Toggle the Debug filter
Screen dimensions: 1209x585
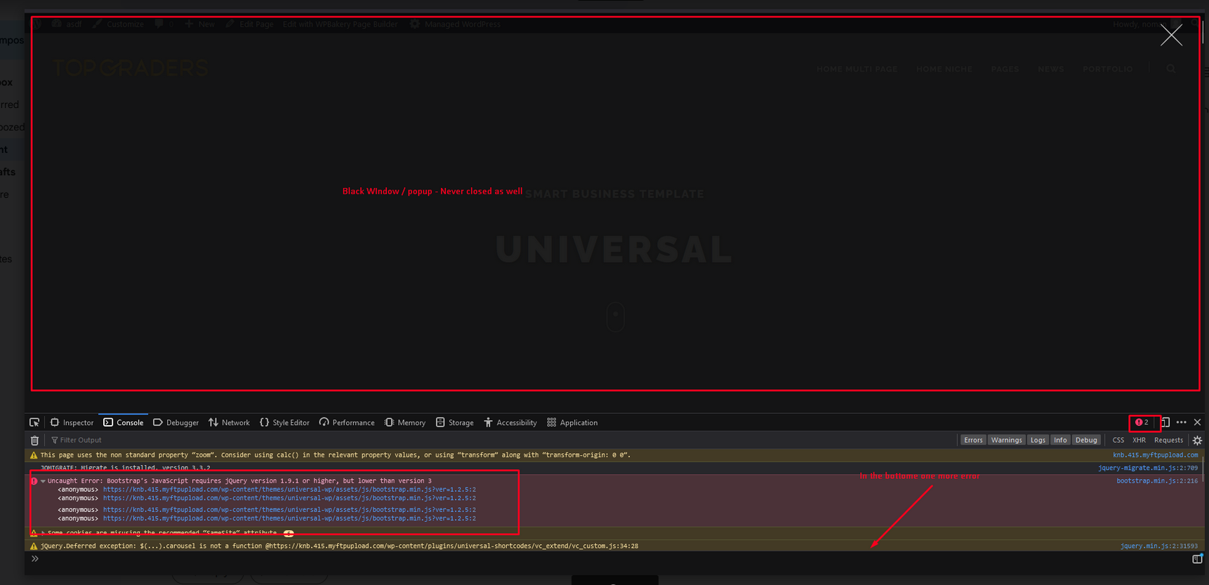[x=1086, y=441]
